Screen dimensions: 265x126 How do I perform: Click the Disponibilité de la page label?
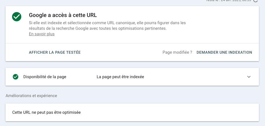(x=45, y=77)
